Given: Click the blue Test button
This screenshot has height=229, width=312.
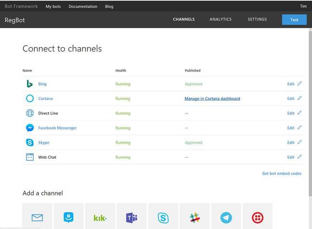Looking at the screenshot, I should (x=294, y=20).
